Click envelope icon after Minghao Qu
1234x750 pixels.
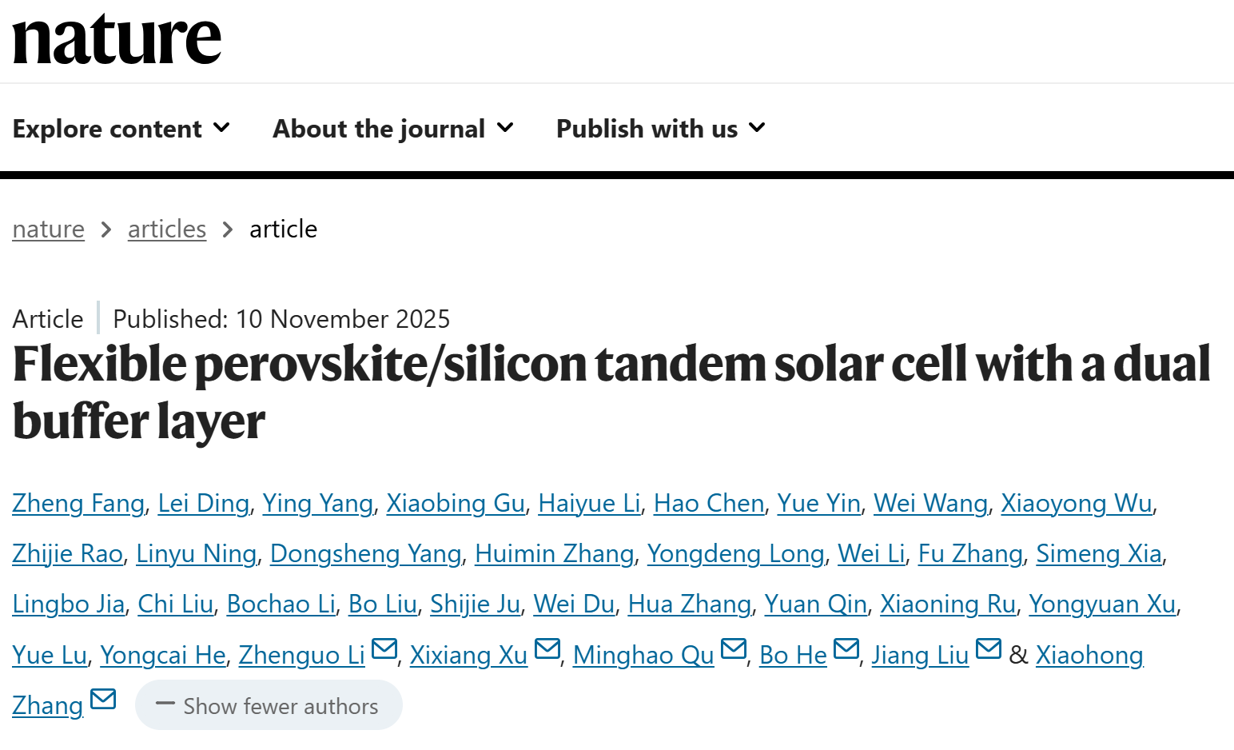(733, 648)
